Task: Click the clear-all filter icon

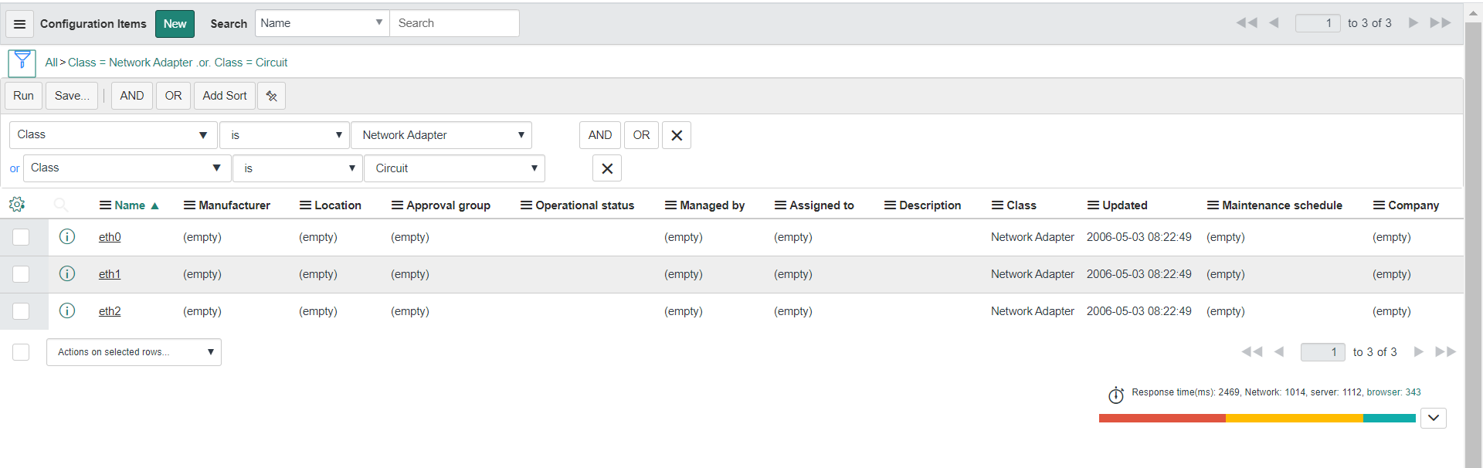Action: (271, 96)
